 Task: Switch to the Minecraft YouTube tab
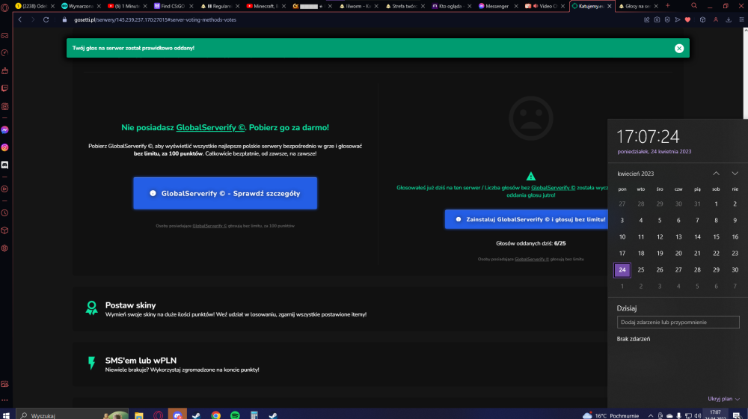[266, 6]
